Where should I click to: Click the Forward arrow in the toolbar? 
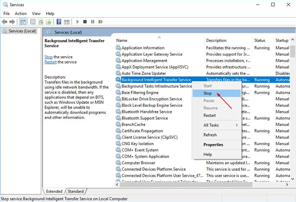(12, 22)
